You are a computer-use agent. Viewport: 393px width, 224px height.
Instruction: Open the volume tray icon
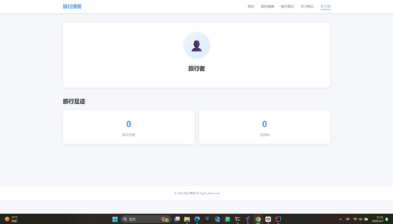tap(361, 219)
